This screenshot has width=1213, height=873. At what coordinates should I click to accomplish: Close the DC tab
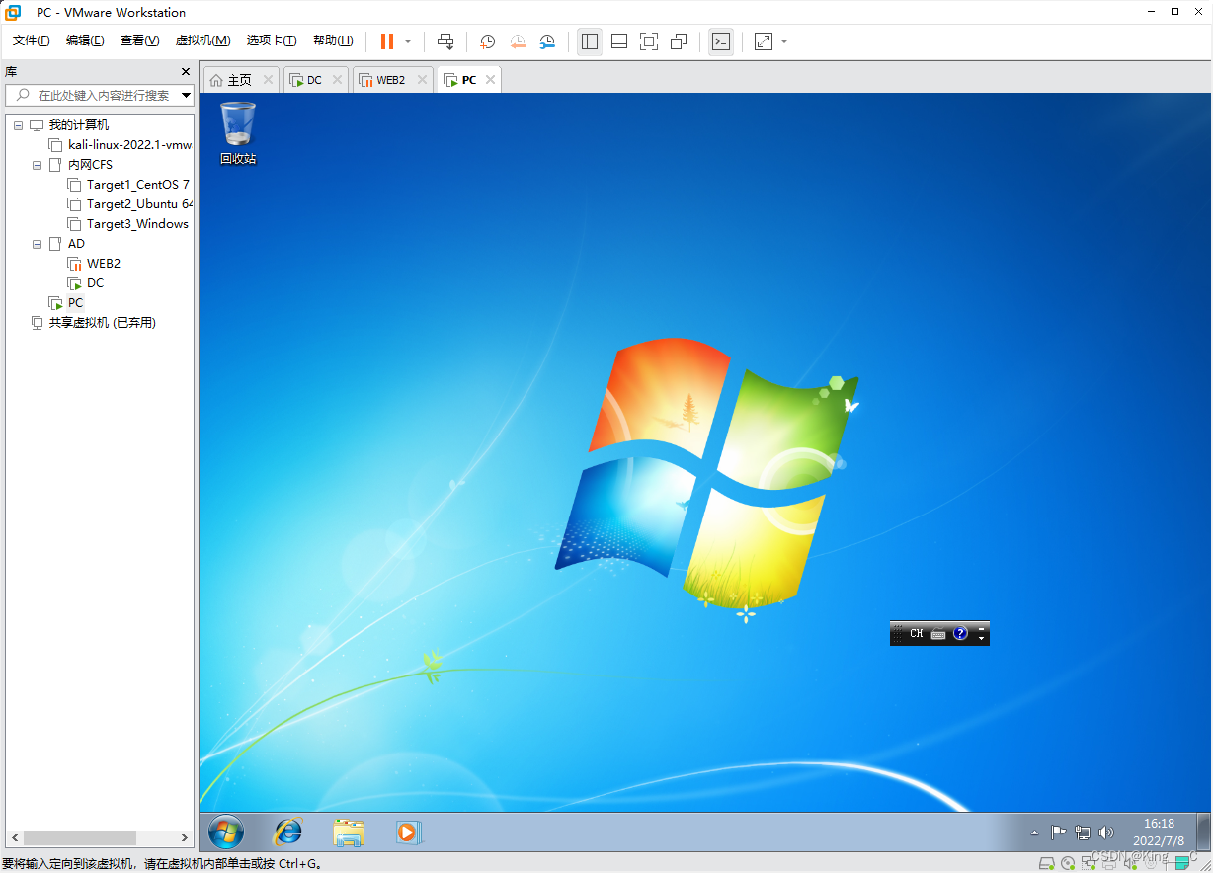point(337,80)
